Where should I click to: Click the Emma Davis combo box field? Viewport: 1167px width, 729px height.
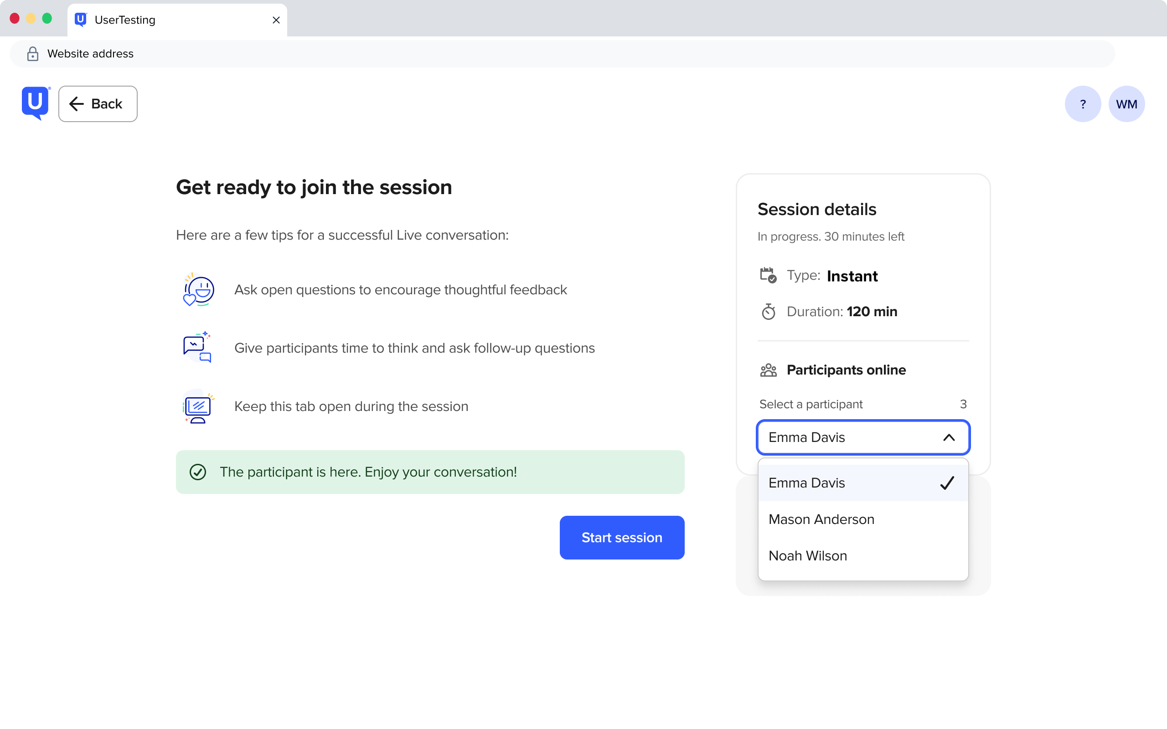863,437
